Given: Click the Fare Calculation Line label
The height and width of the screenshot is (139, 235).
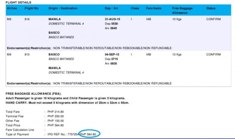Looking at the screenshot, I should [20, 130].
